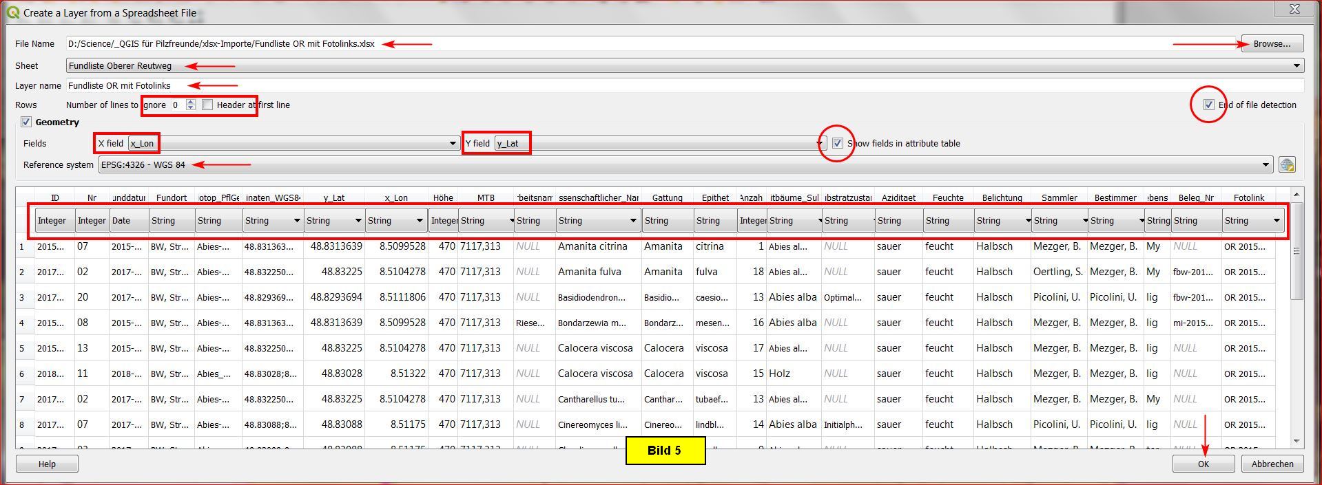Screen dimensions: 1322x485
Task: Click the Abbrechen cancel button
Action: (1272, 464)
